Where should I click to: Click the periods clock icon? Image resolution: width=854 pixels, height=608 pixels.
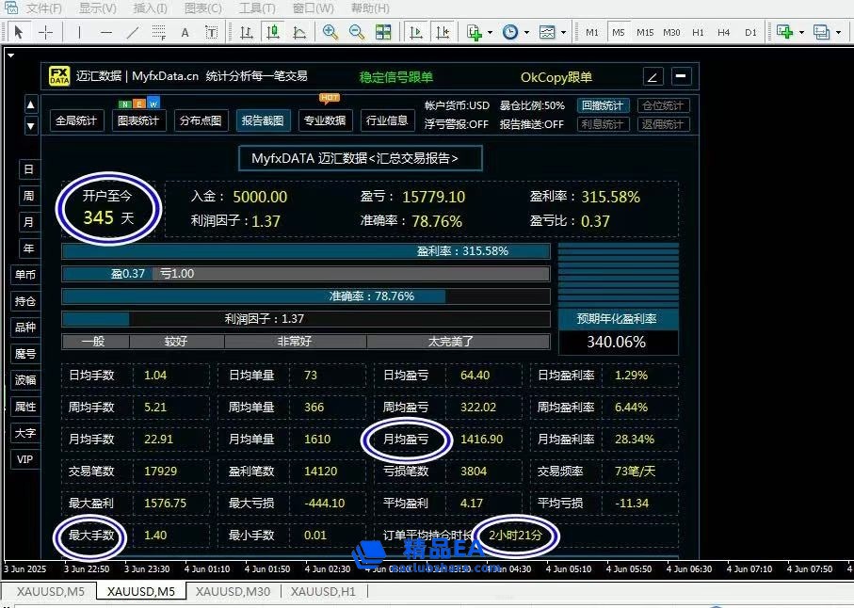tap(510, 33)
